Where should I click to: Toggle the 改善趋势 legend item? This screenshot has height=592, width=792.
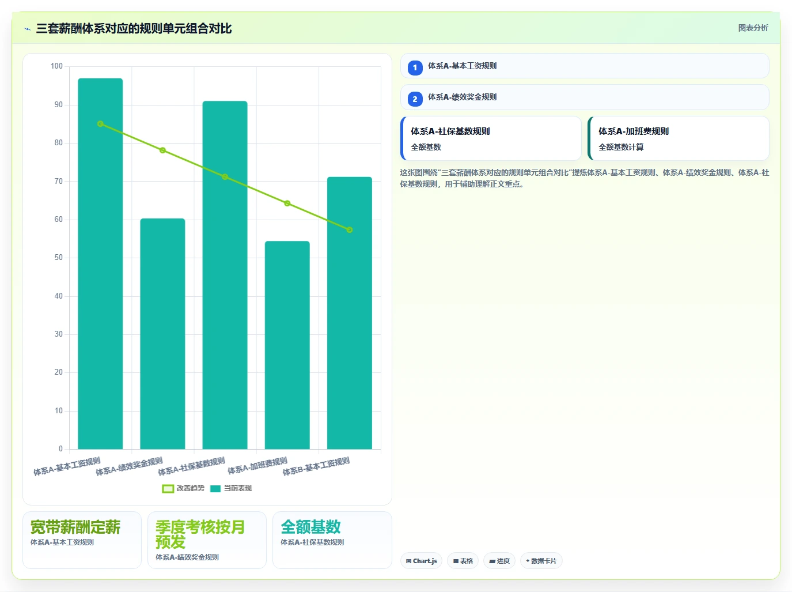183,488
